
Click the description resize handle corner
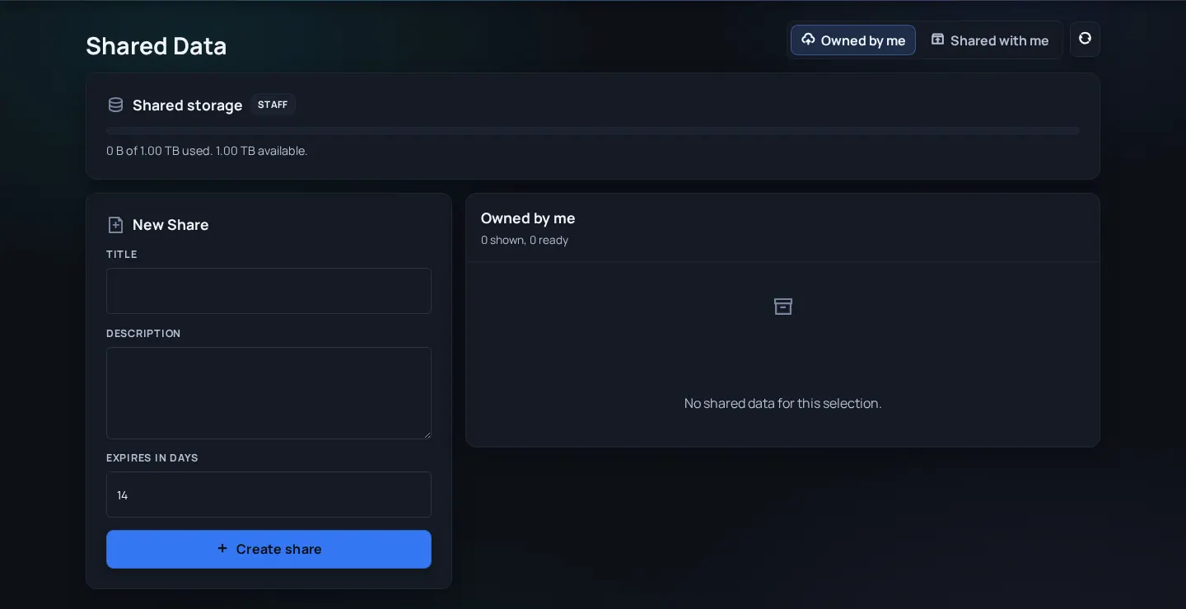click(426, 433)
